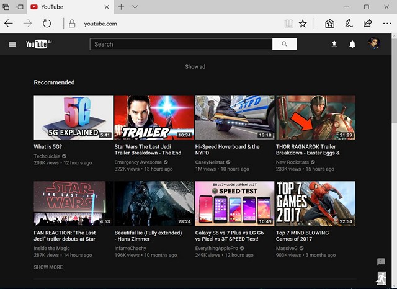Open the Inside the Magic channel
The height and width of the screenshot is (289, 397).
tap(51, 248)
